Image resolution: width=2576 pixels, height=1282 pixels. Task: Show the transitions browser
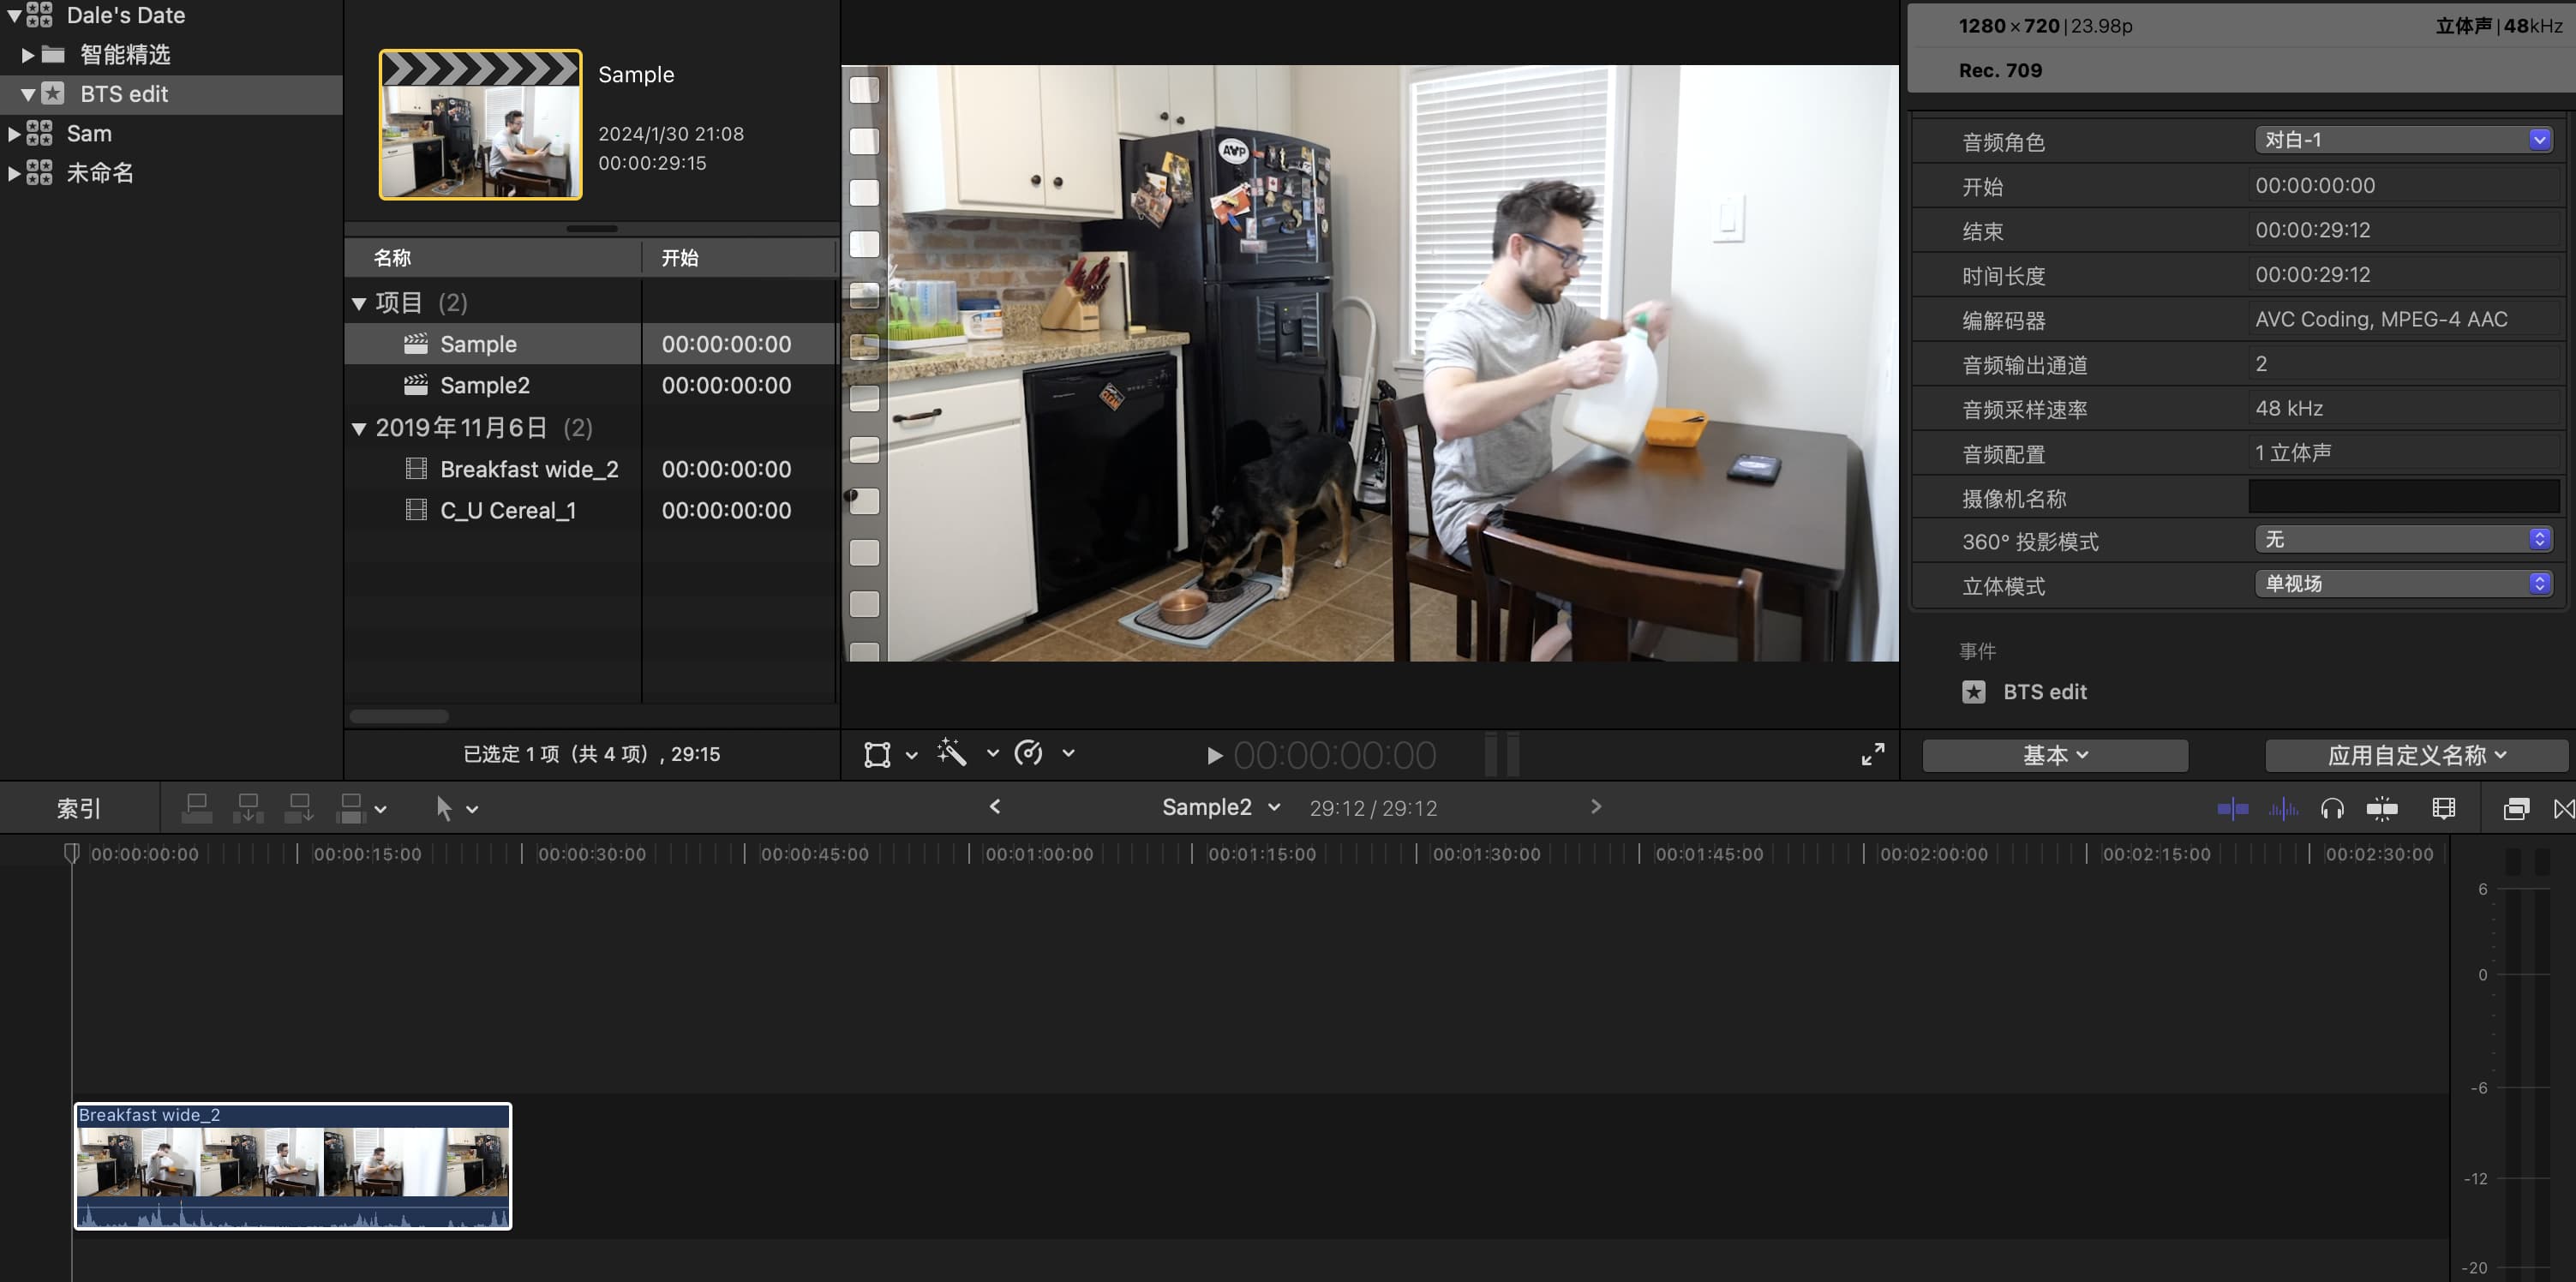click(x=2563, y=808)
